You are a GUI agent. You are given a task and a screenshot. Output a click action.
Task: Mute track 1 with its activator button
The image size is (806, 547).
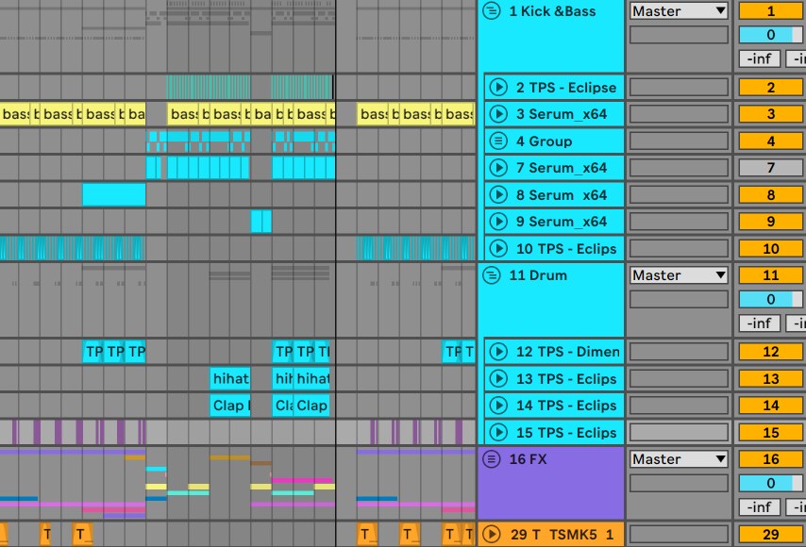tap(771, 10)
